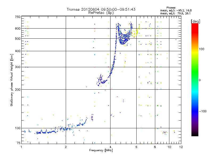Click the y-axis tick label '500'
This screenshot has height=160, width=213.
(x=18, y=39)
